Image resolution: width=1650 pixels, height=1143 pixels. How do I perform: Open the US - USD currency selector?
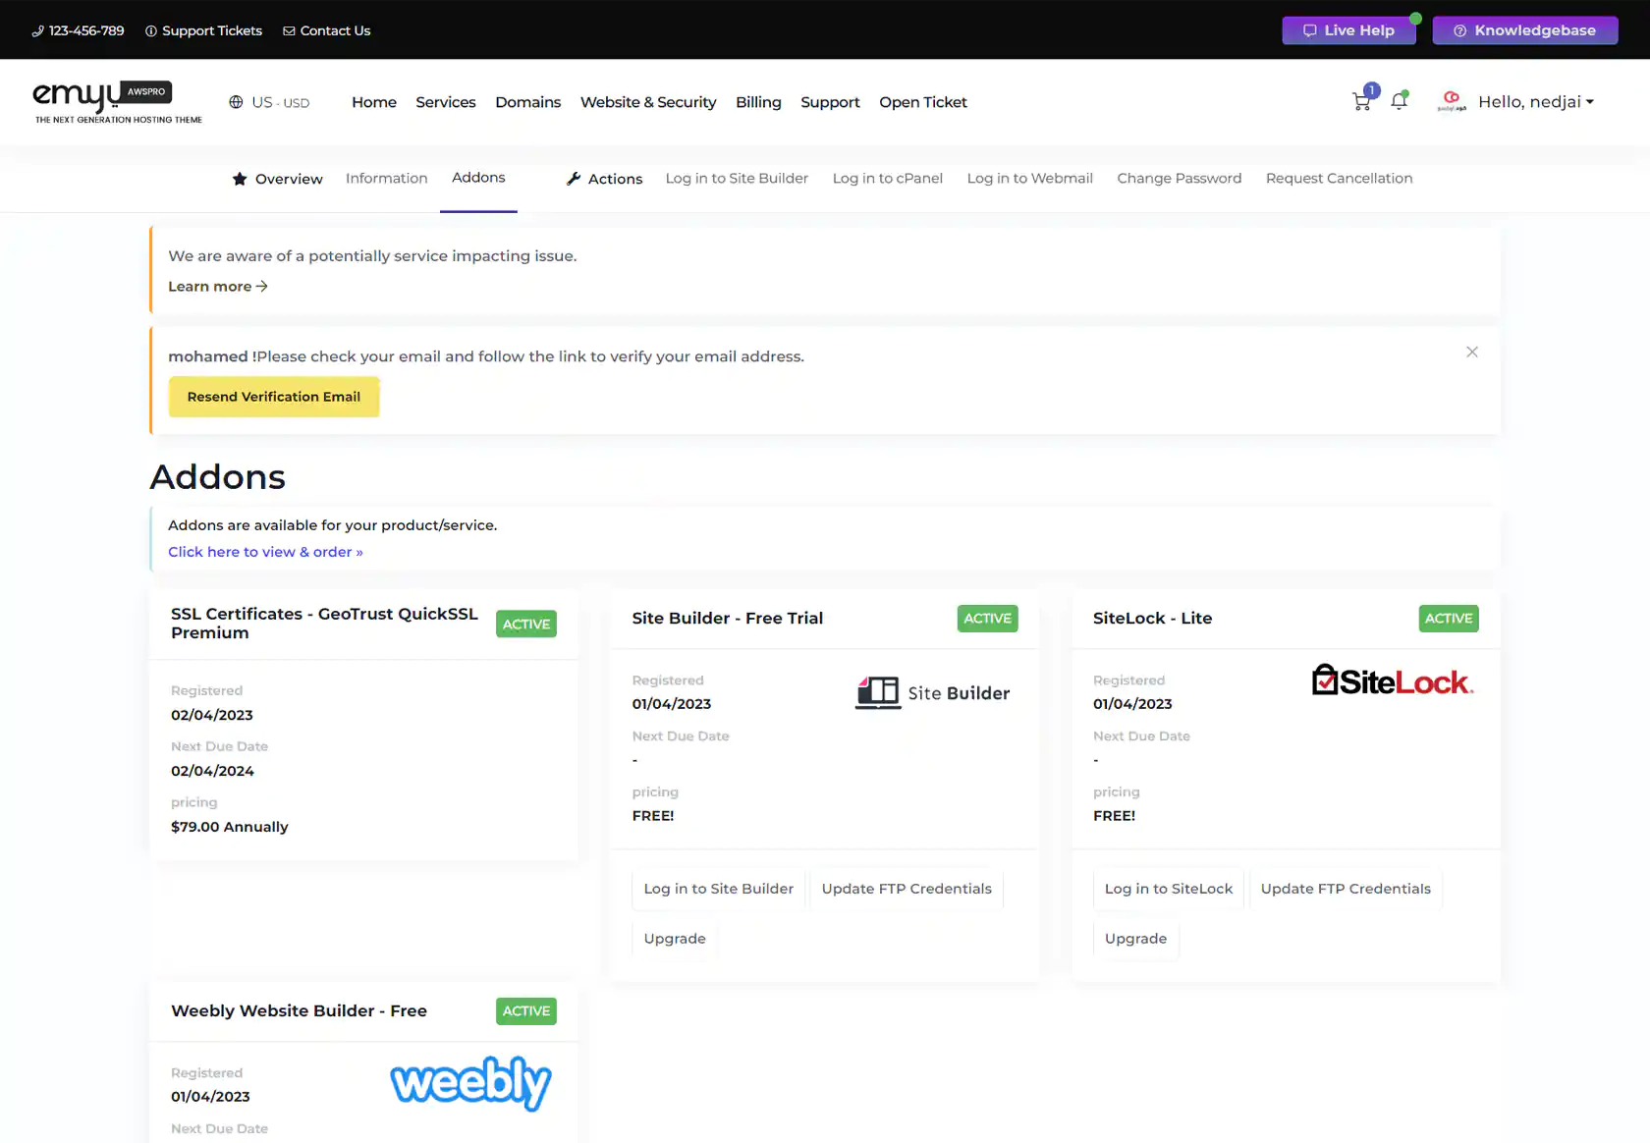269,102
